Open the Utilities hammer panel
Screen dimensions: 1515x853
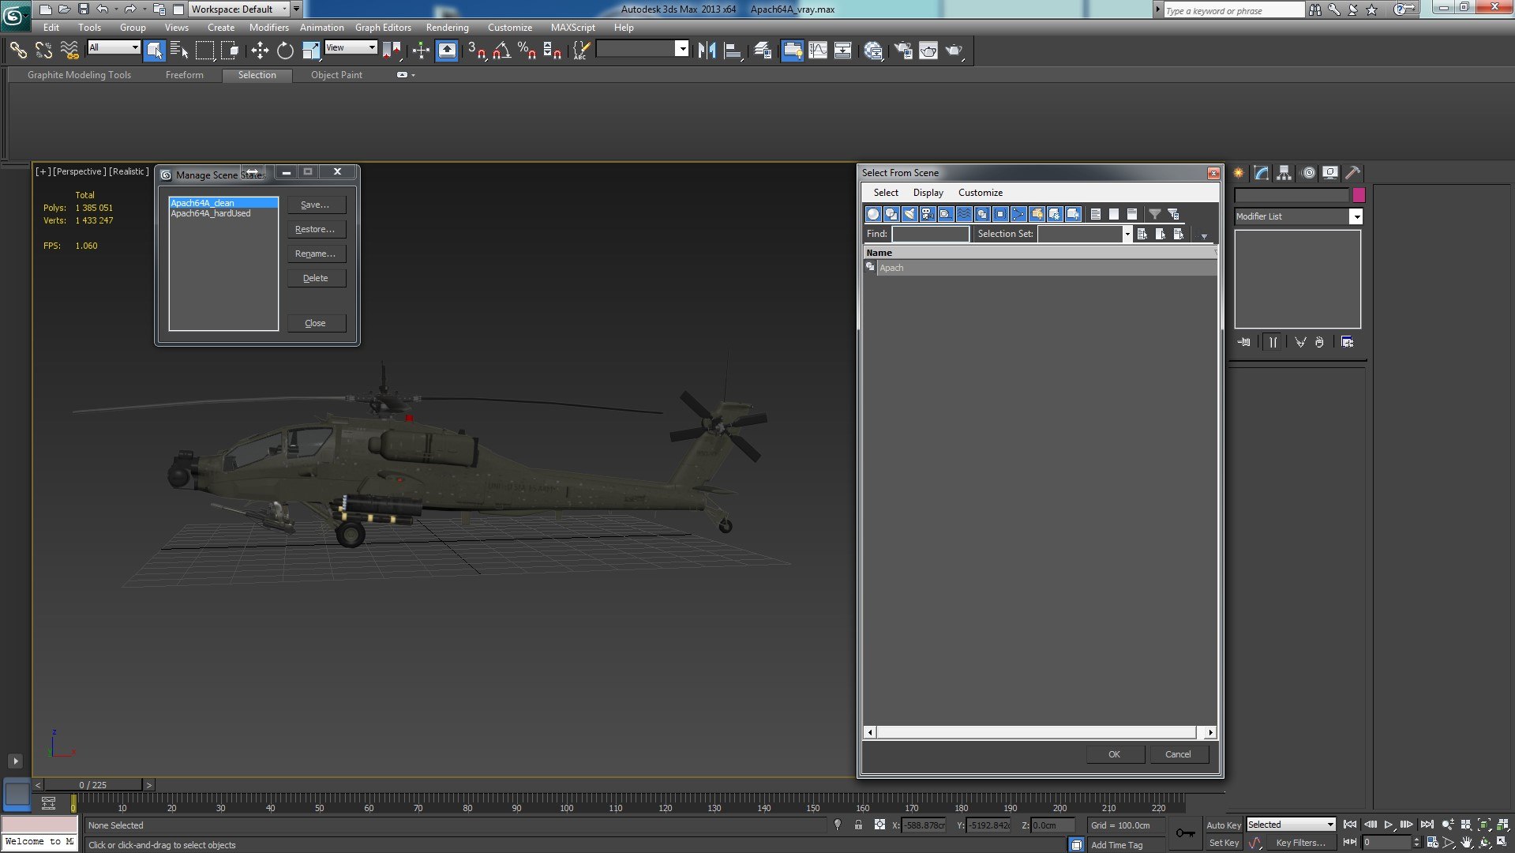tap(1353, 173)
